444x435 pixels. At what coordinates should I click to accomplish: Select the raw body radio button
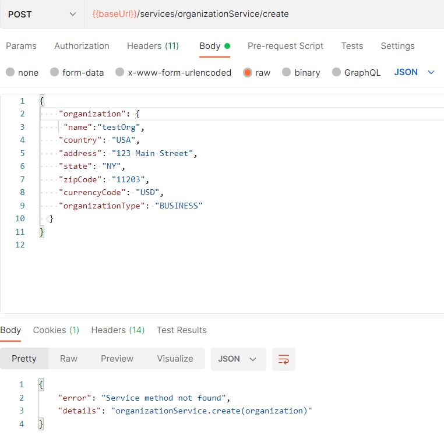(x=248, y=73)
